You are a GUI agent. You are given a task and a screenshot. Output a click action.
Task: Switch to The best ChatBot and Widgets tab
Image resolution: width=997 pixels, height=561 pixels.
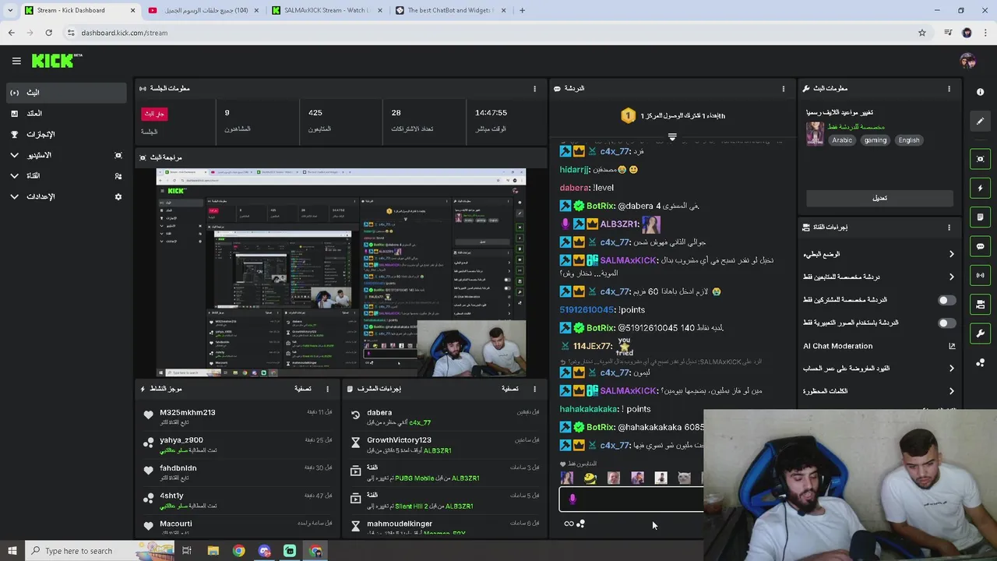[x=450, y=10]
